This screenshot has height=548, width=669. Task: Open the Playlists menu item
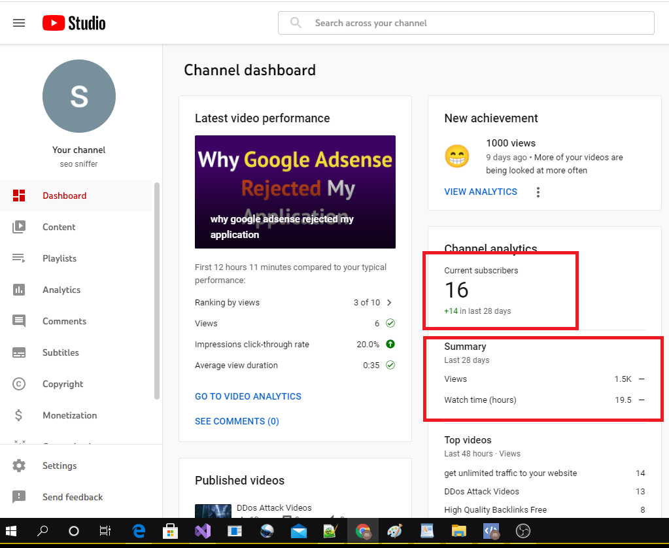[x=76, y=258]
